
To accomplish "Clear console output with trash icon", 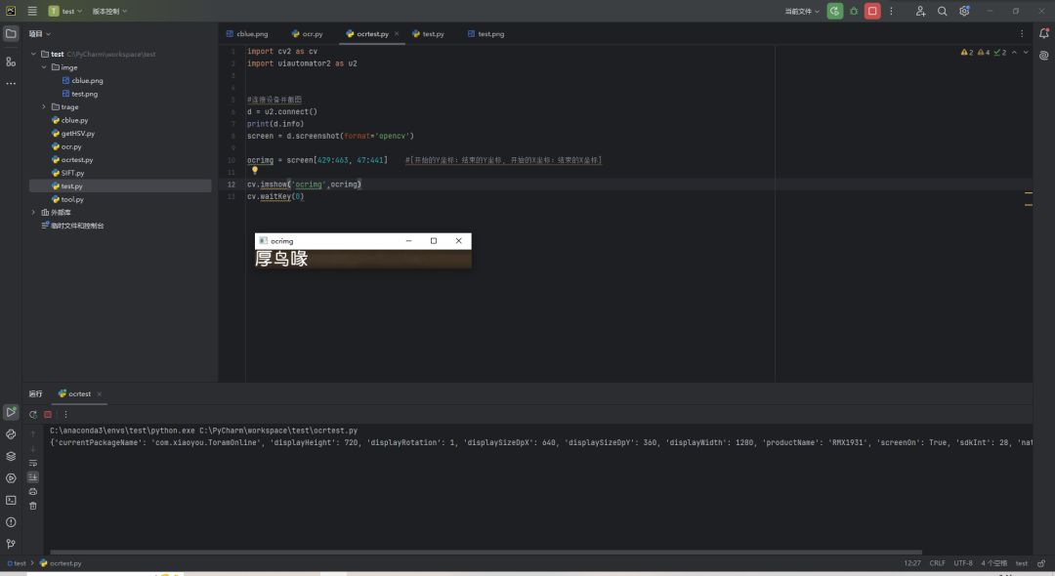I will tap(33, 506).
